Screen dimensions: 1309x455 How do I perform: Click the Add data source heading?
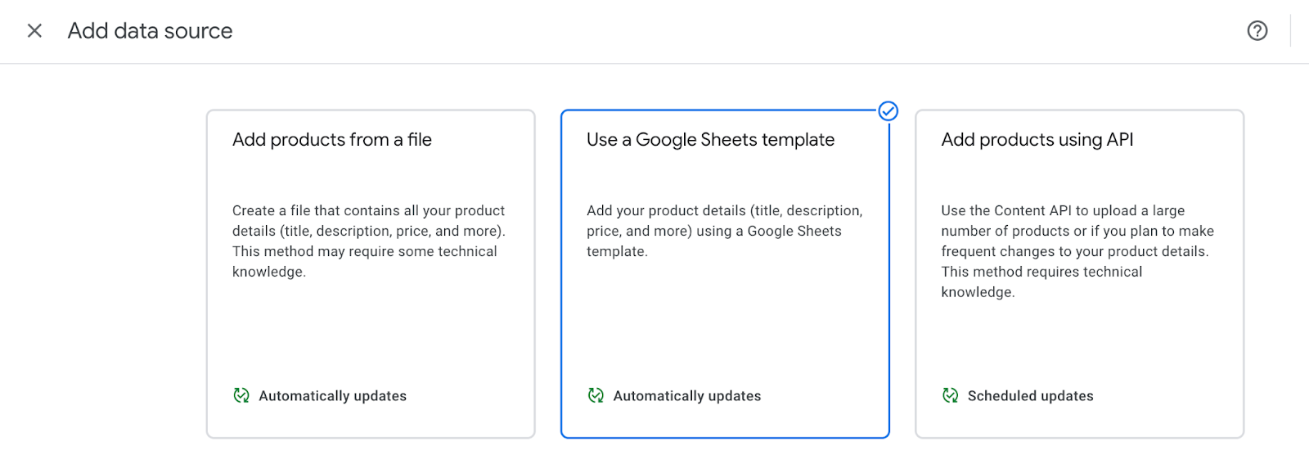[x=150, y=31]
